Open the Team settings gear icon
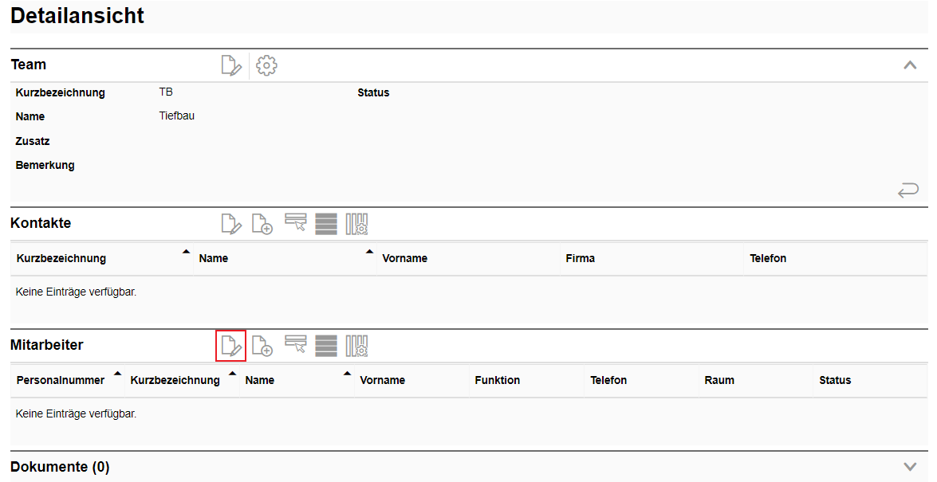This screenshot has height=482, width=937. (x=266, y=65)
